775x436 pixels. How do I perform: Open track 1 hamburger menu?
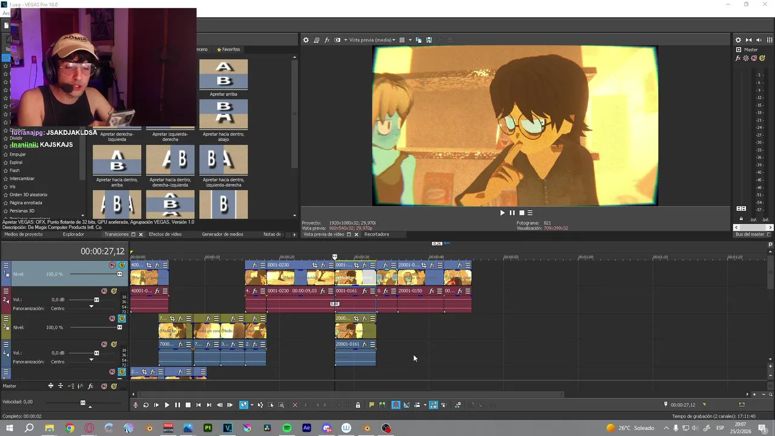(x=5, y=265)
